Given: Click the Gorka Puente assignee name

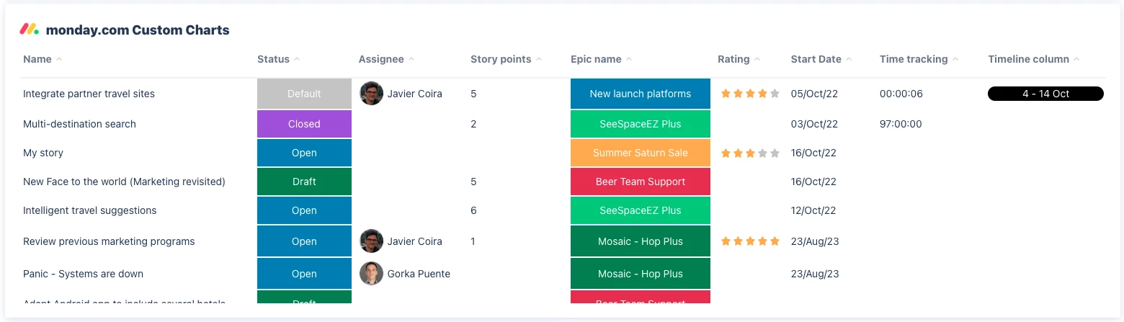Looking at the screenshot, I should click(419, 274).
